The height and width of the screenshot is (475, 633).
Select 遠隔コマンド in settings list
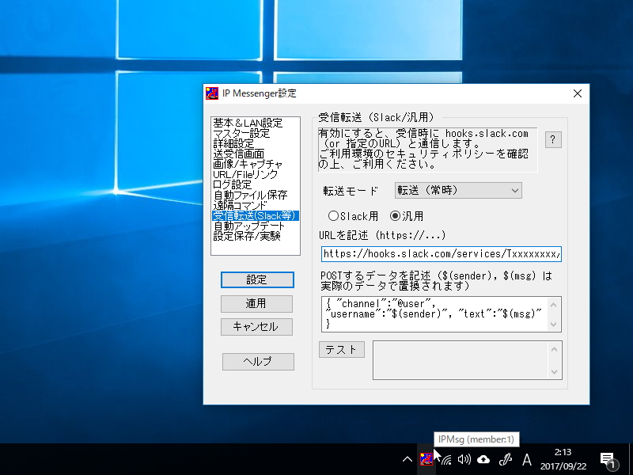pos(255,205)
